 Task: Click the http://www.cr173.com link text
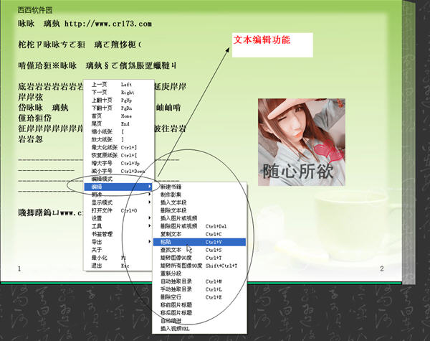[x=108, y=24]
